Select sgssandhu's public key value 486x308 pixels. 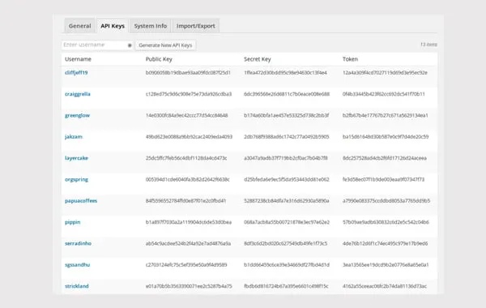tap(186, 265)
